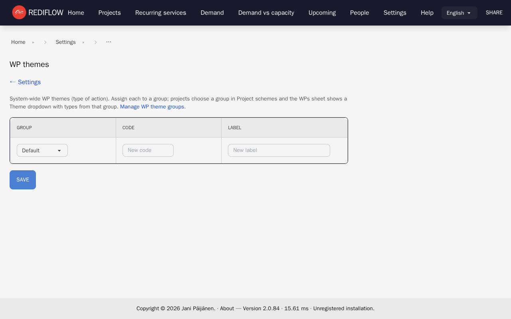Screen dimensions: 511x319
Task: Switch to the Recurring services section
Action: [160, 12]
